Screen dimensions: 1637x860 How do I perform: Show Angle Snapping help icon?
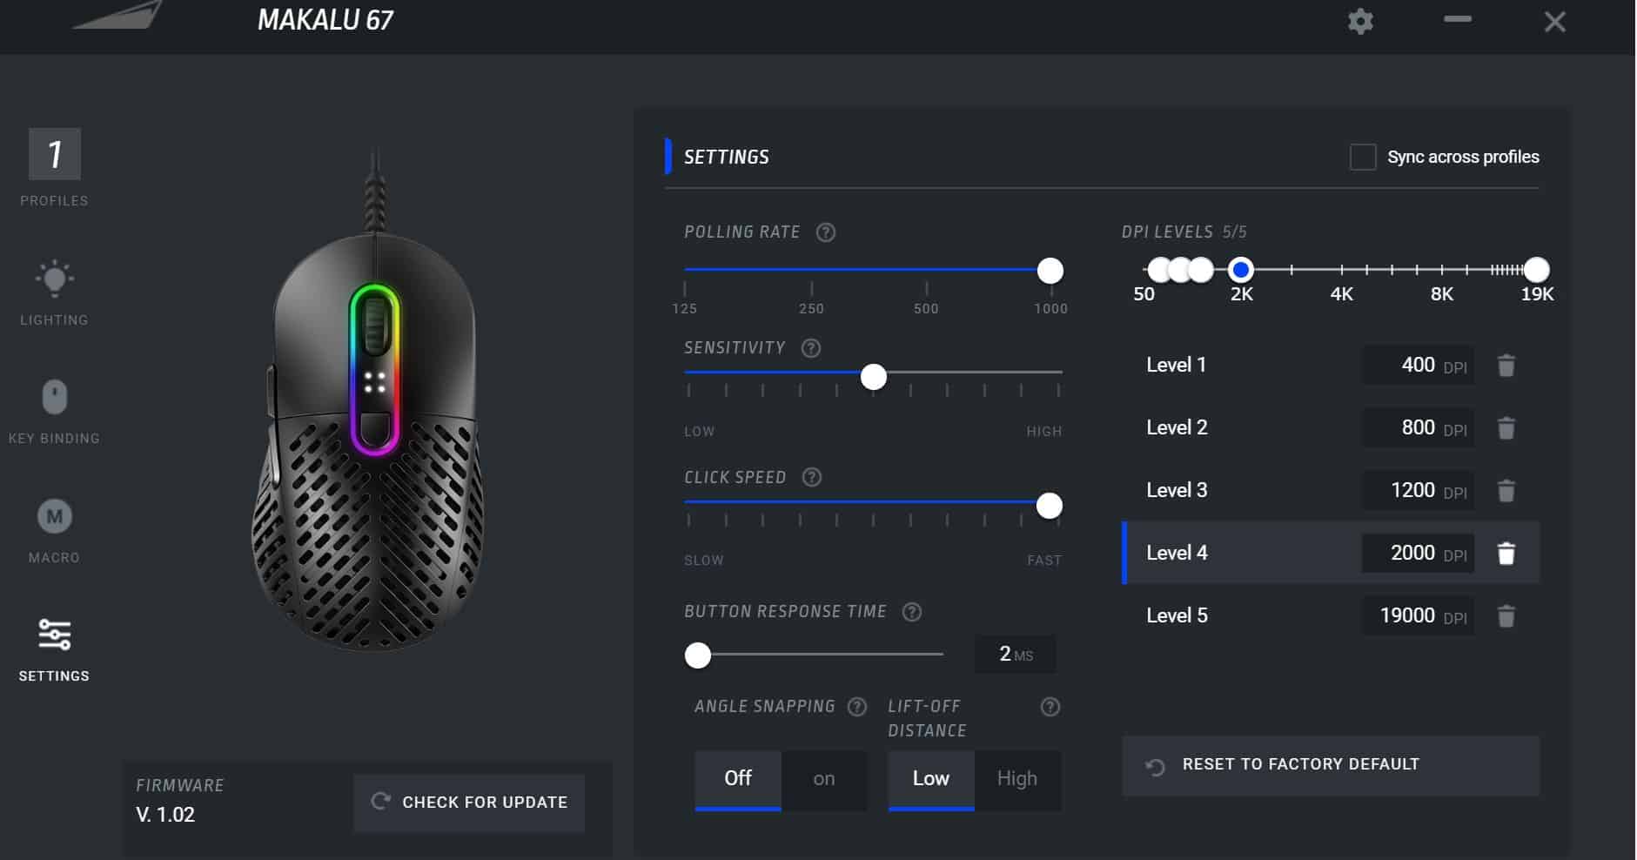857,707
